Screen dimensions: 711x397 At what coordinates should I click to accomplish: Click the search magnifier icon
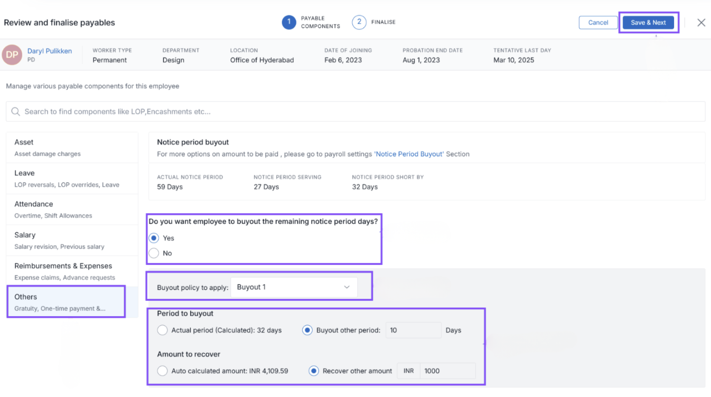click(16, 112)
